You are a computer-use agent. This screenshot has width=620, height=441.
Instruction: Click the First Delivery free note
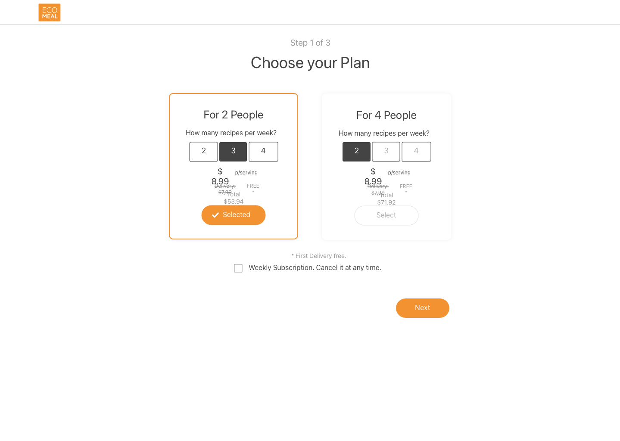(x=319, y=256)
